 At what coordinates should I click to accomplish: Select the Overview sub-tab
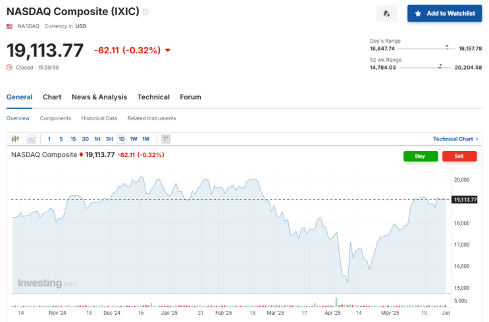[x=18, y=118]
